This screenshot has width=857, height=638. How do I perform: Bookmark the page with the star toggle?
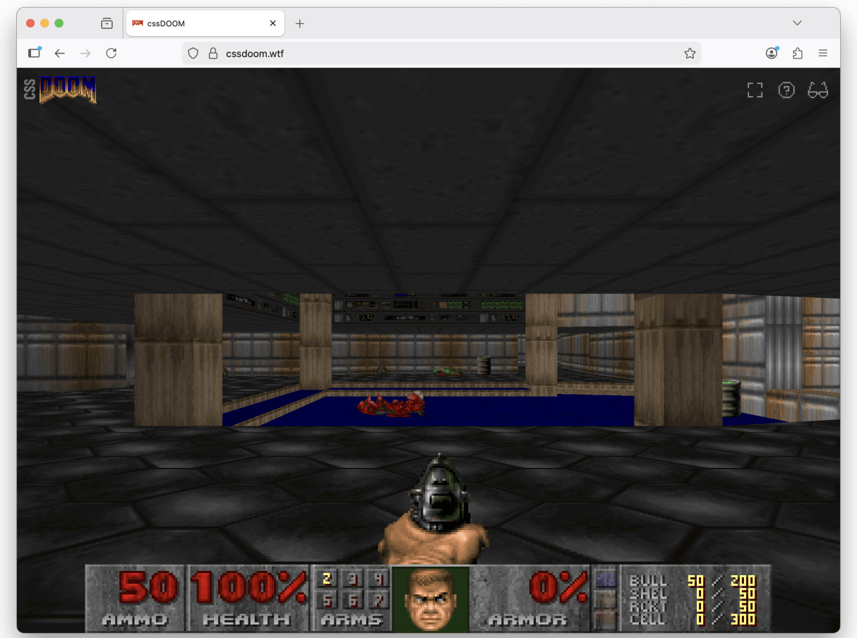pos(690,53)
